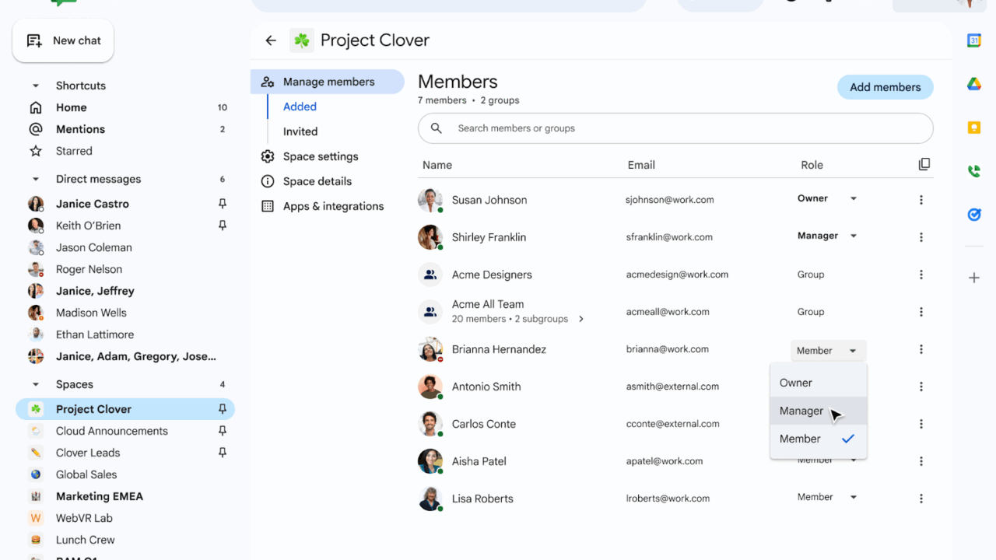Open more options for Lisa Roberts
996x560 pixels.
(921, 499)
